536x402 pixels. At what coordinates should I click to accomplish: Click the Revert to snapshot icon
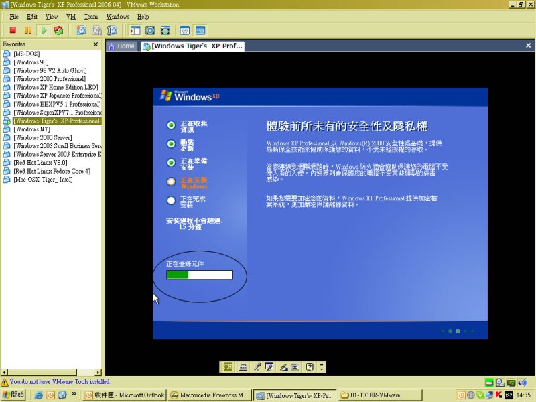point(96,30)
